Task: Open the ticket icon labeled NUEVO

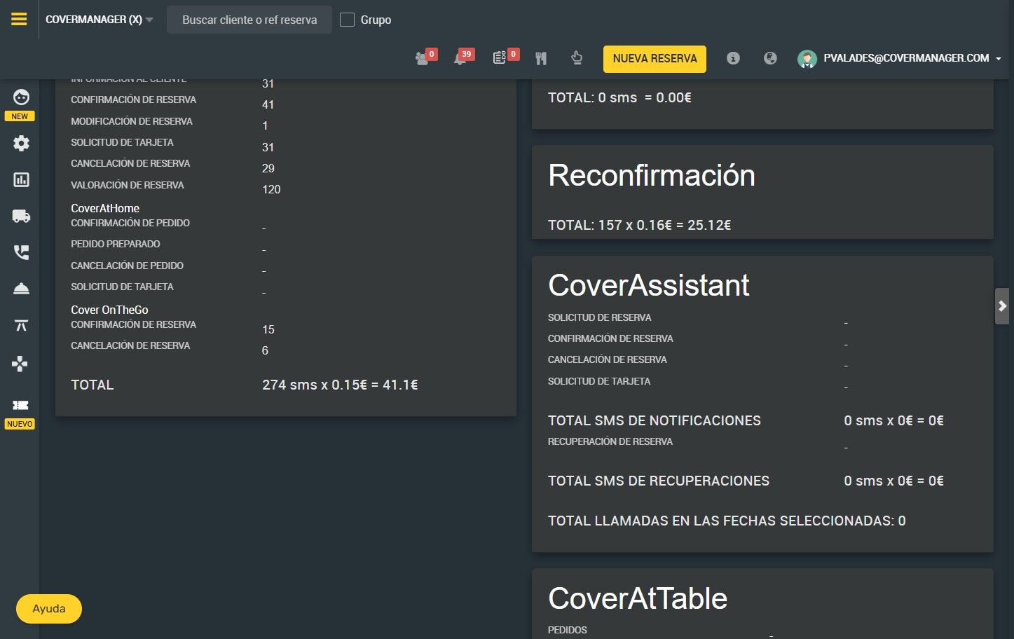Action: click(x=20, y=405)
